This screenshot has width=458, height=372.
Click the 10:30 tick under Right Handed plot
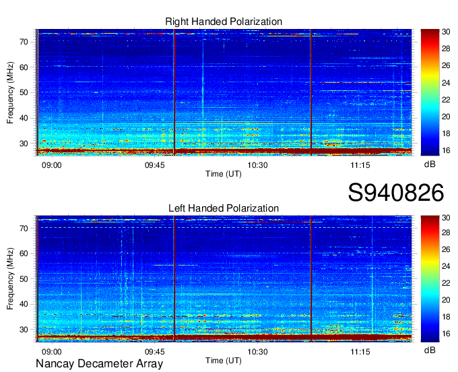pyautogui.click(x=257, y=165)
